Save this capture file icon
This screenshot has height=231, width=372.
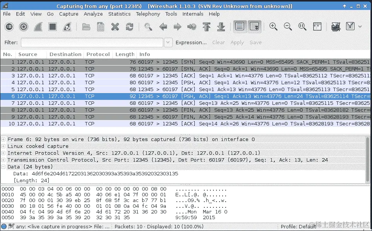(x=101, y=27)
